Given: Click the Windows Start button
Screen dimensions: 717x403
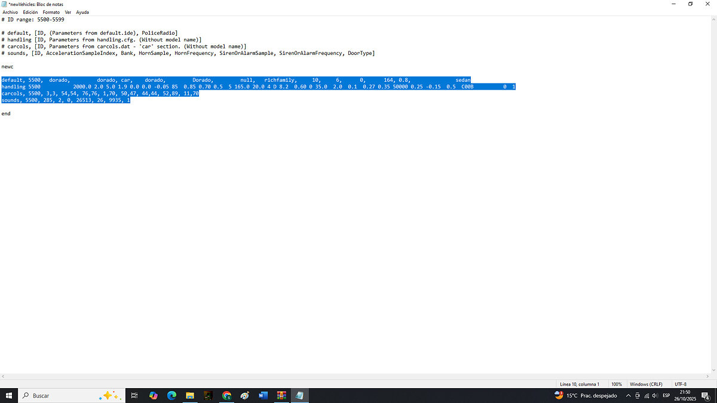Looking at the screenshot, I should [9, 395].
